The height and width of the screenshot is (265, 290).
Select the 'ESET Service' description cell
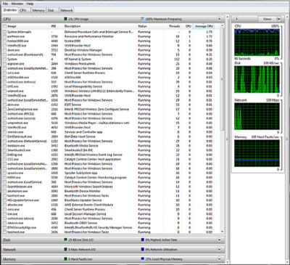tap(72, 105)
